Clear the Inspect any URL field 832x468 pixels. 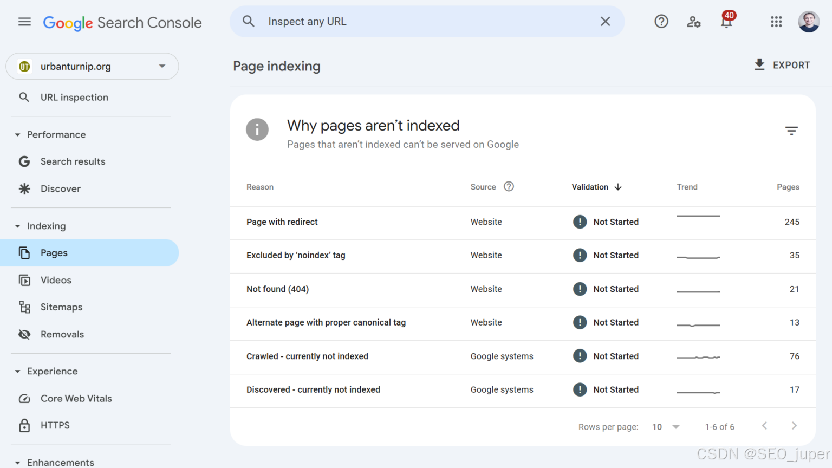click(x=605, y=21)
